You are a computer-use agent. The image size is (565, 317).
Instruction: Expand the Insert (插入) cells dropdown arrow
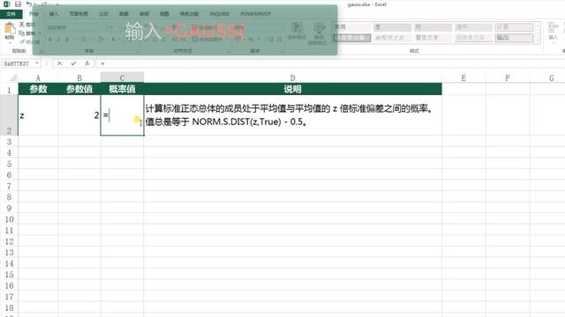[554, 43]
